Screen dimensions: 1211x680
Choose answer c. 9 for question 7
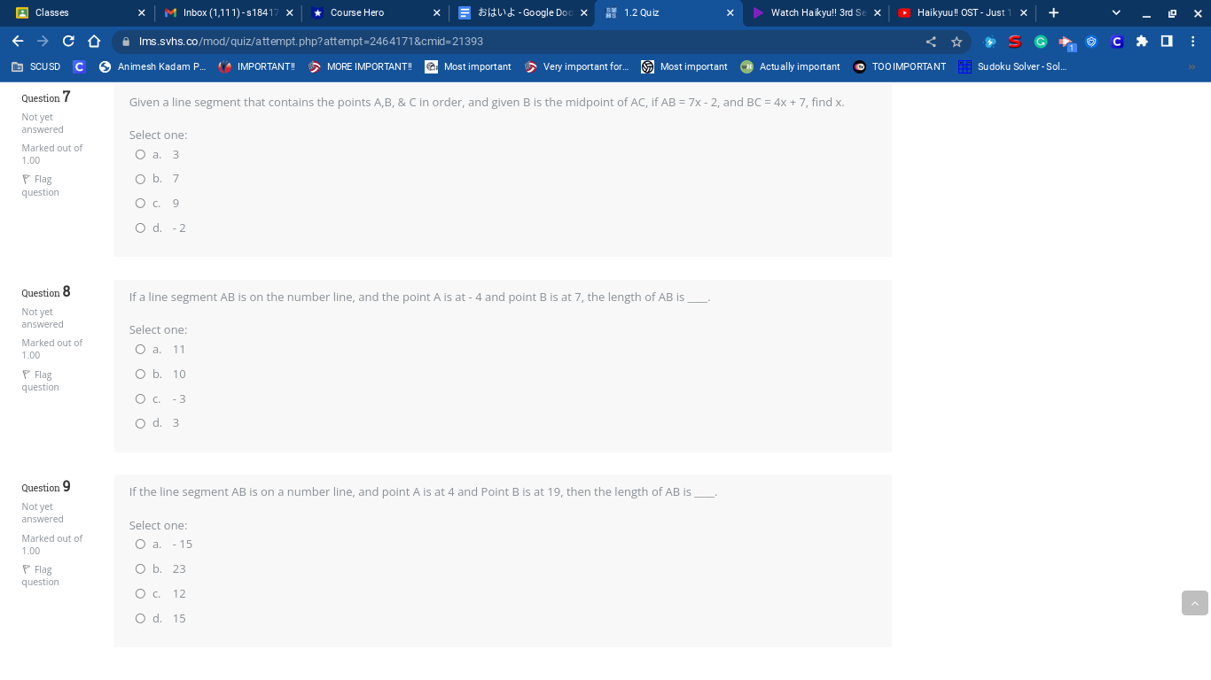140,203
